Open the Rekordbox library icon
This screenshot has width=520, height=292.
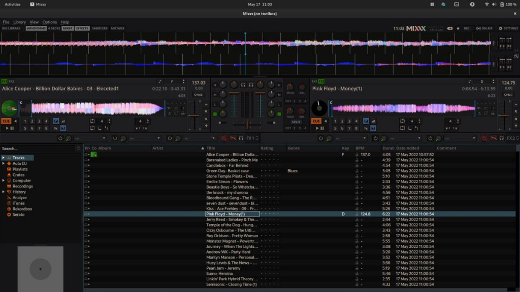tap(9, 209)
